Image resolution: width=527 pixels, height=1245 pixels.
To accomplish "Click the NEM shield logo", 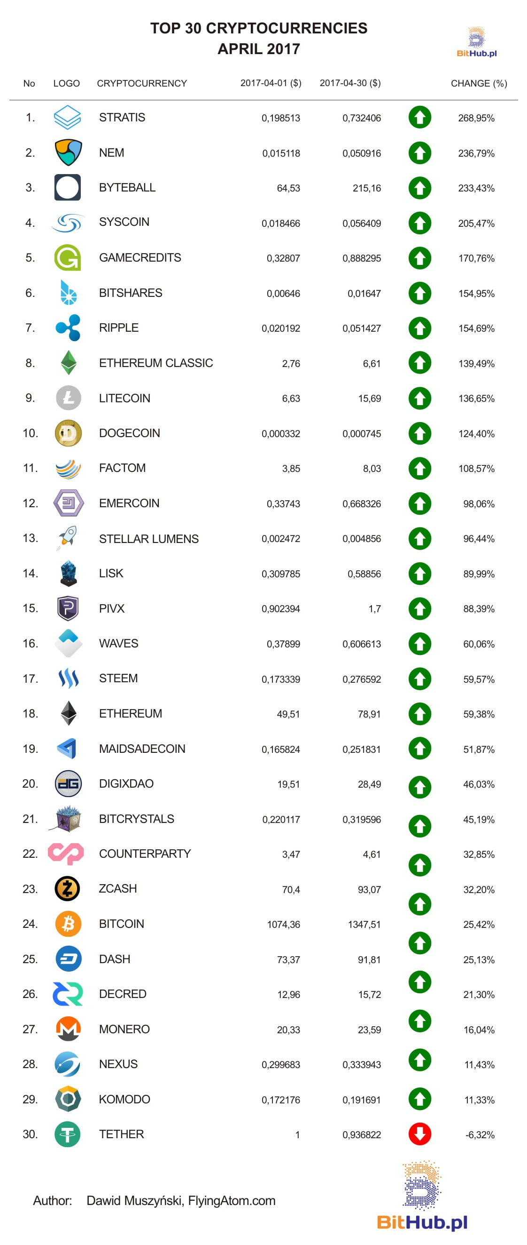I will coord(68,153).
